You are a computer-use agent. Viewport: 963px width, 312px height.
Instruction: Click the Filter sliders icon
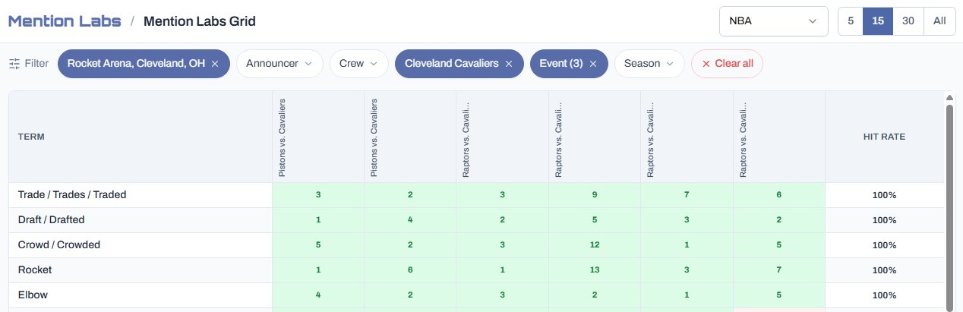coord(14,64)
